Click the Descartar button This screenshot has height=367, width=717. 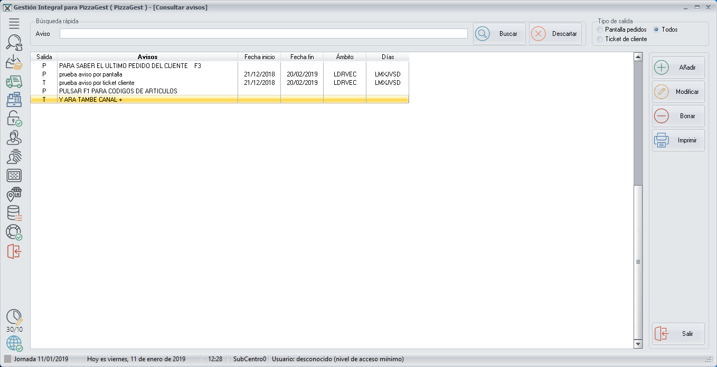(555, 34)
